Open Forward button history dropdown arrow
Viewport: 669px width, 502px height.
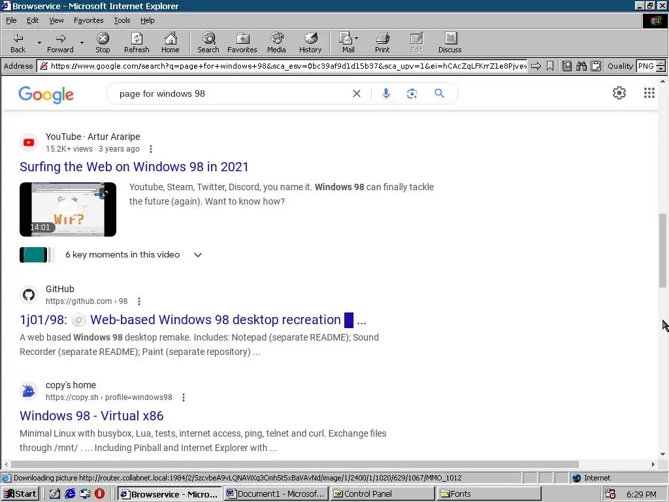tap(82, 42)
